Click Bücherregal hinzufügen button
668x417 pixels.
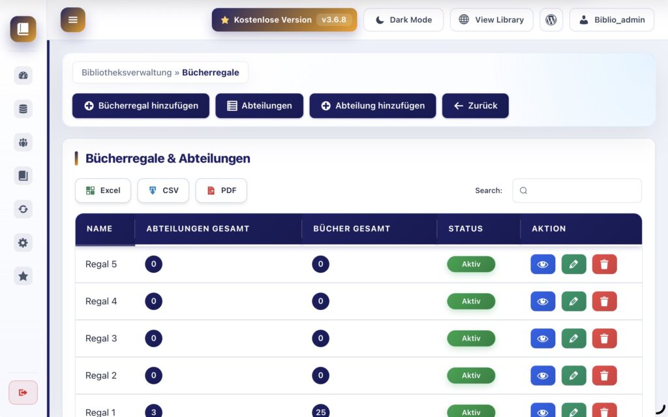(141, 106)
